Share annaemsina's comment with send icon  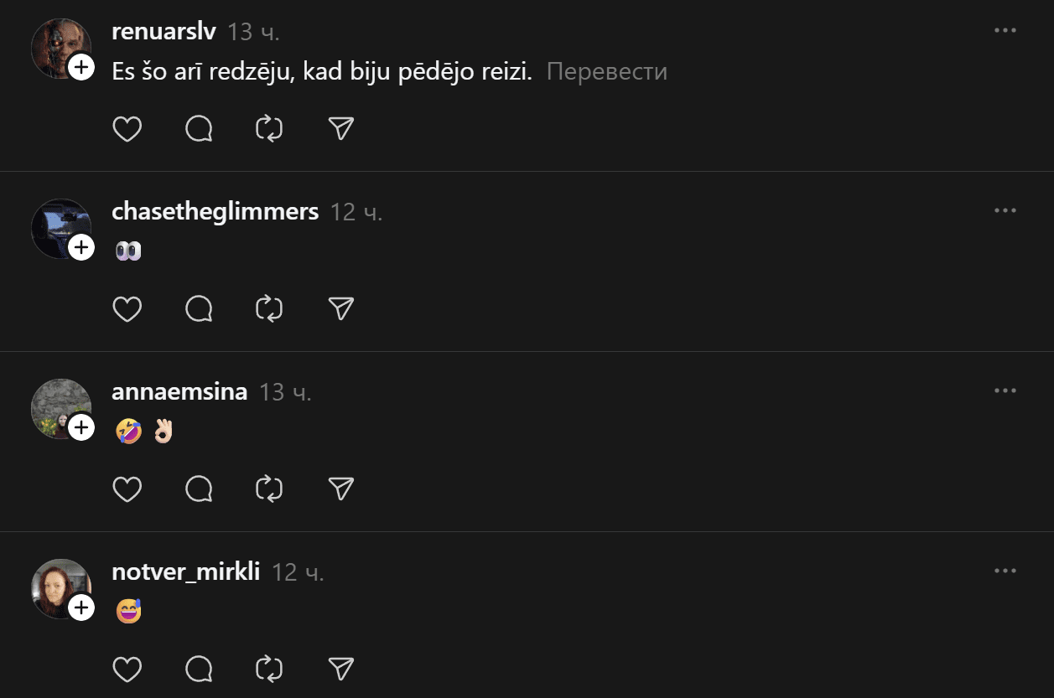coord(340,489)
